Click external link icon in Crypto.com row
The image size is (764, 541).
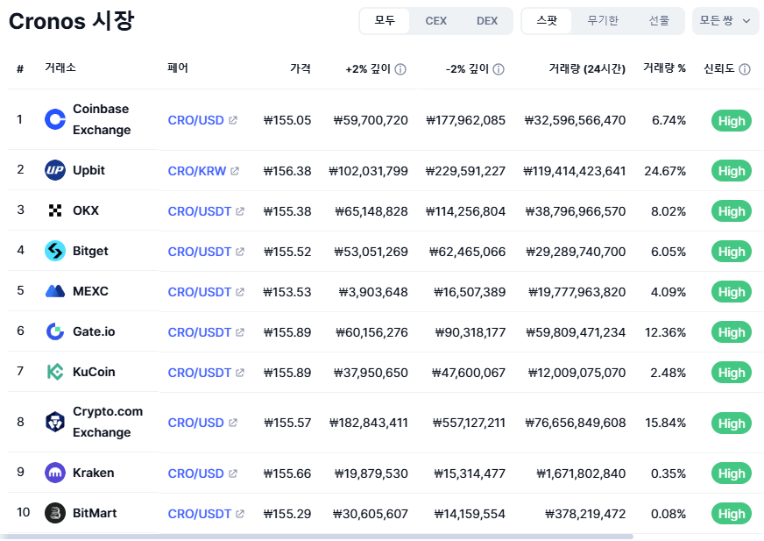point(233,423)
